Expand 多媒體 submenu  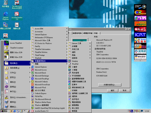point(80,46)
